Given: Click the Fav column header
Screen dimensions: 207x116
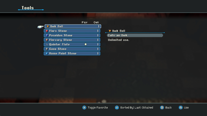Looking at the screenshot, I should [85, 22].
